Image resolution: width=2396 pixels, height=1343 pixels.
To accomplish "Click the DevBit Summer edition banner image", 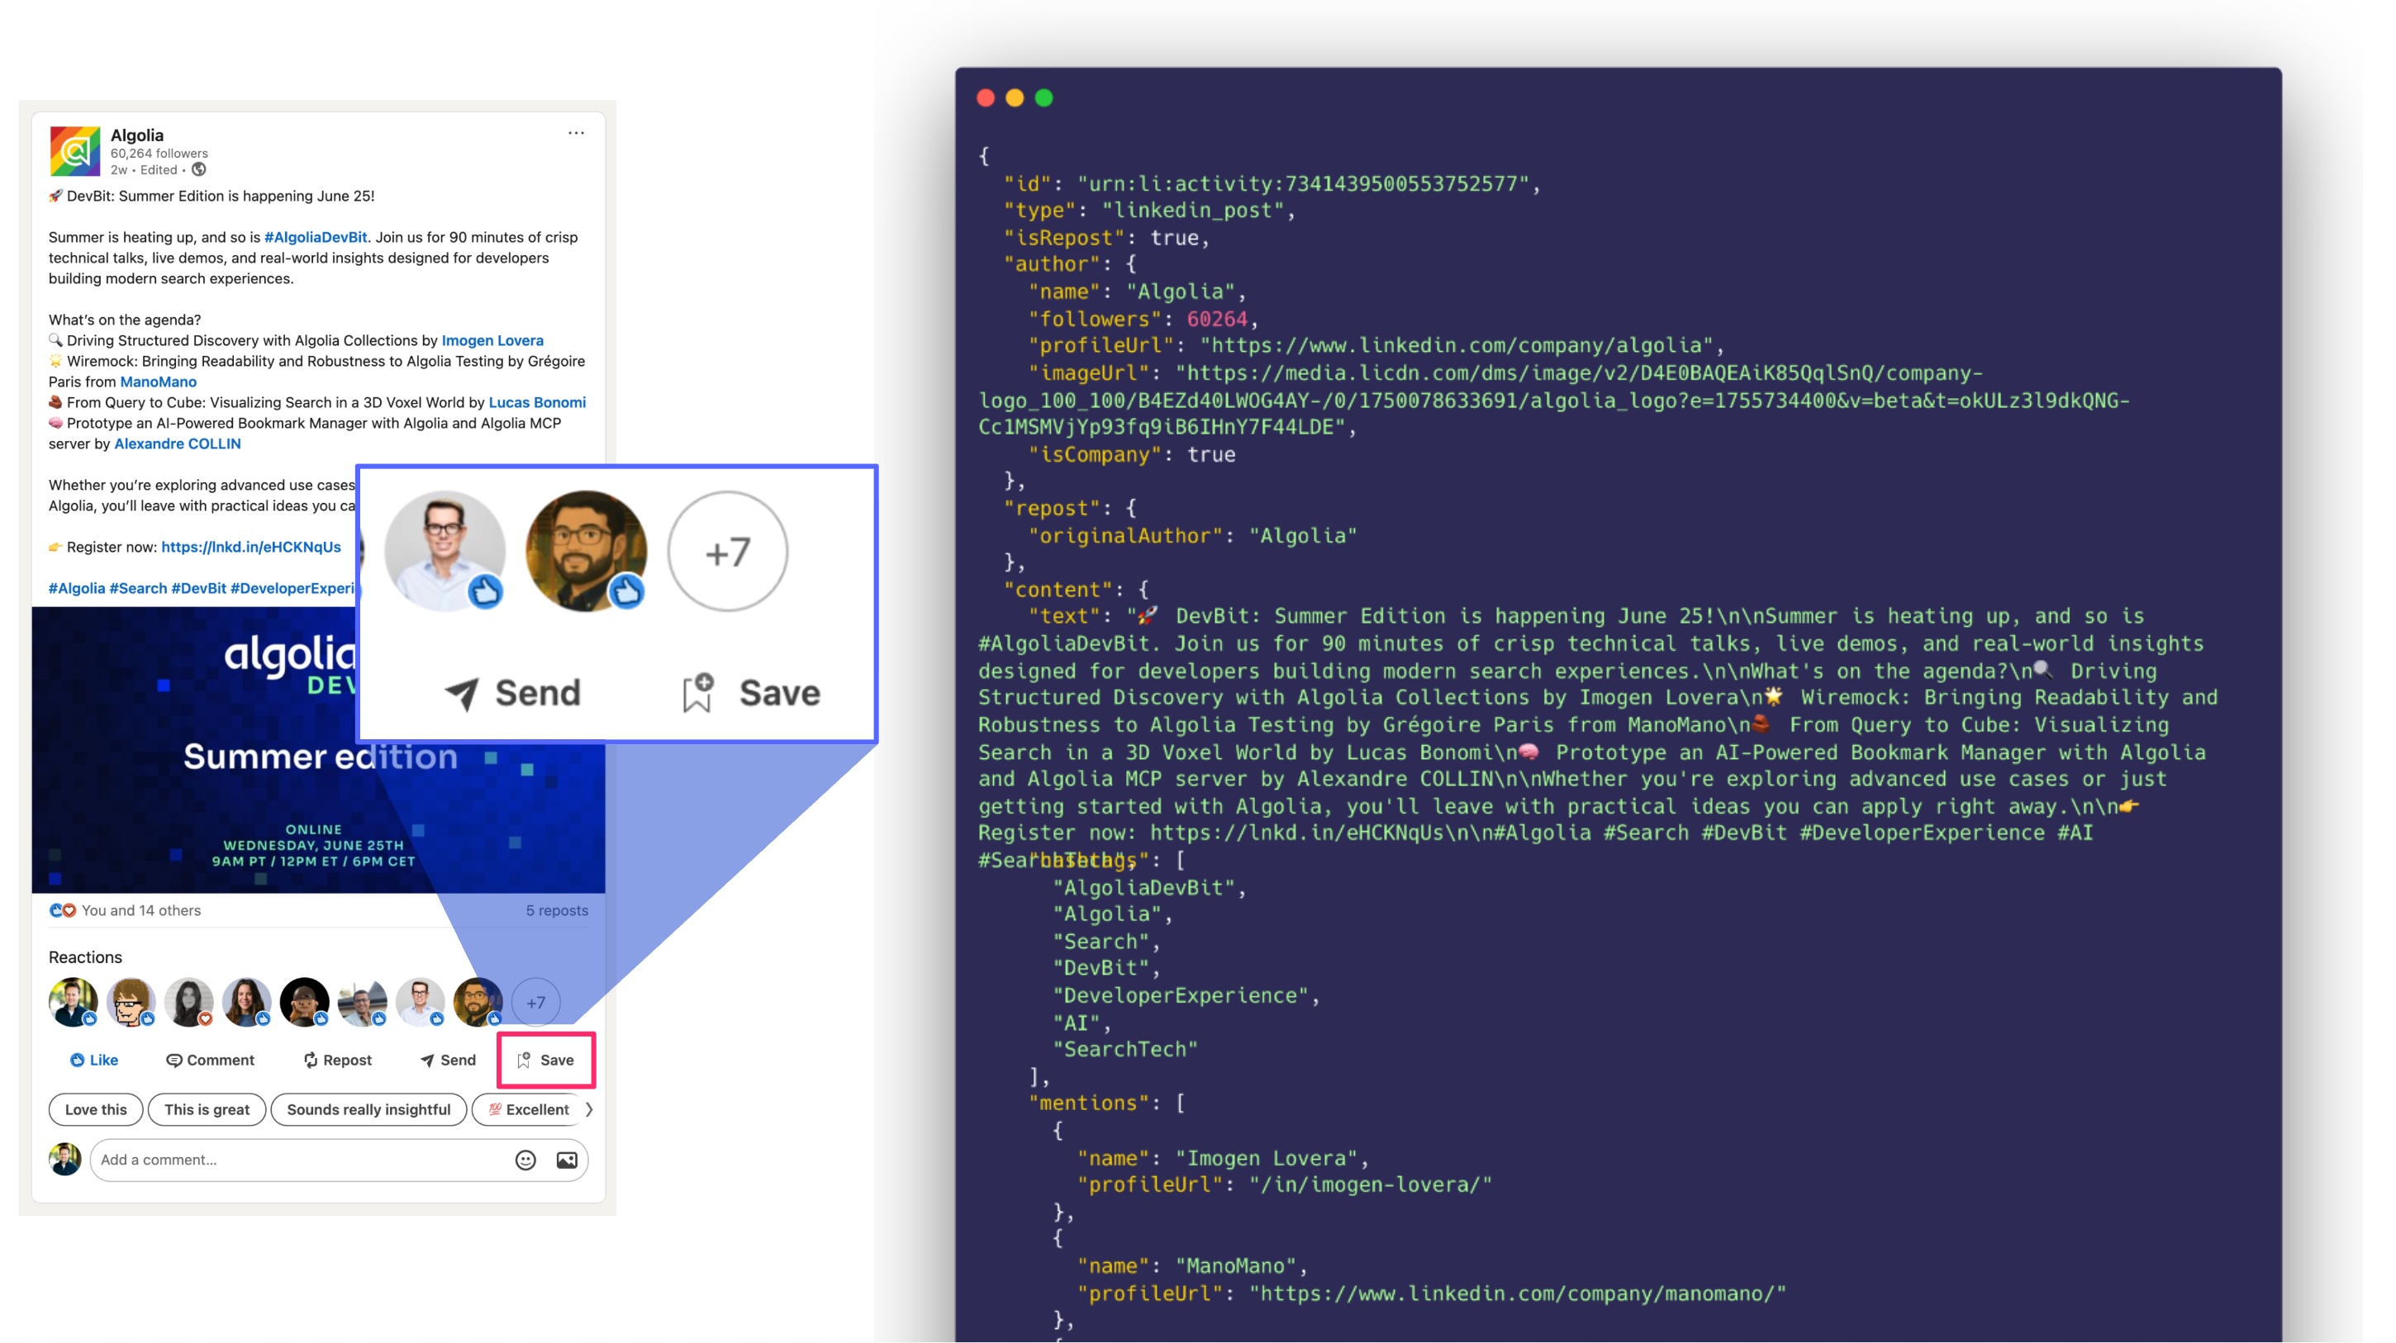I will (x=186, y=790).
